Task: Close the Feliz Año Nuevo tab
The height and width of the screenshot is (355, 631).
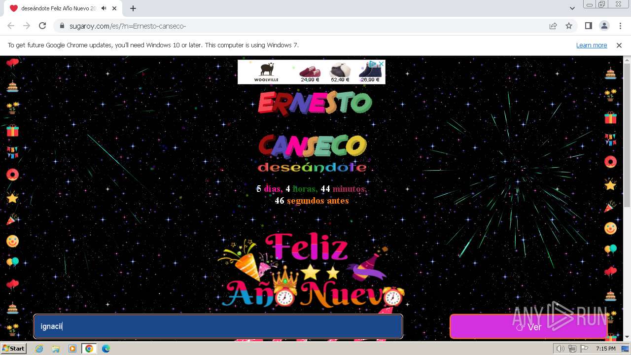Action: pyautogui.click(x=114, y=8)
